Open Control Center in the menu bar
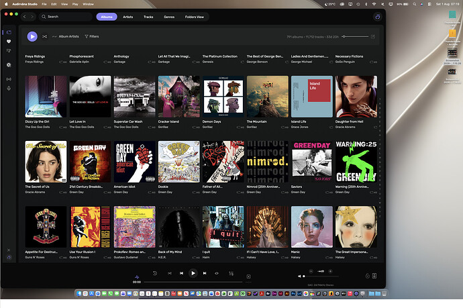The width and height of the screenshot is (463, 308). 429,4
